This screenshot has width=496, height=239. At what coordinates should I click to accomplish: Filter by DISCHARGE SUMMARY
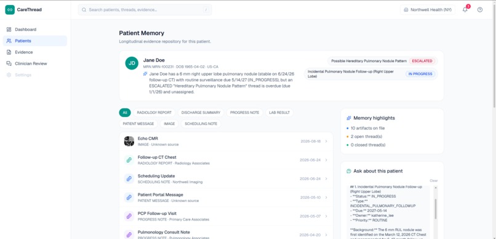201,113
